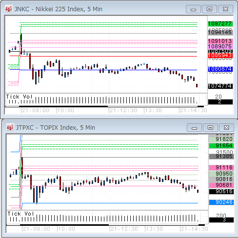Minimize the TOPIX Index chart window
Image resolution: width=238 pixels, height=238 pixels.
194,128
